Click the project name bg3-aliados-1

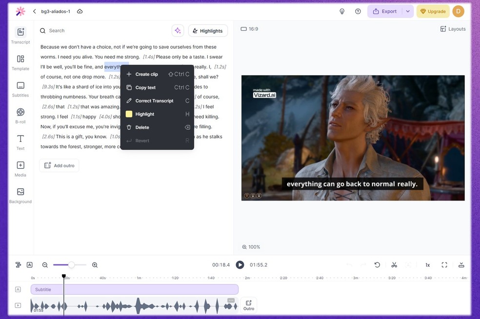pos(56,11)
